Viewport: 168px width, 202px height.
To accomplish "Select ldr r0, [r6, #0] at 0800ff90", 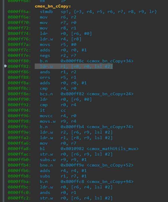I will tap(66, 99).
